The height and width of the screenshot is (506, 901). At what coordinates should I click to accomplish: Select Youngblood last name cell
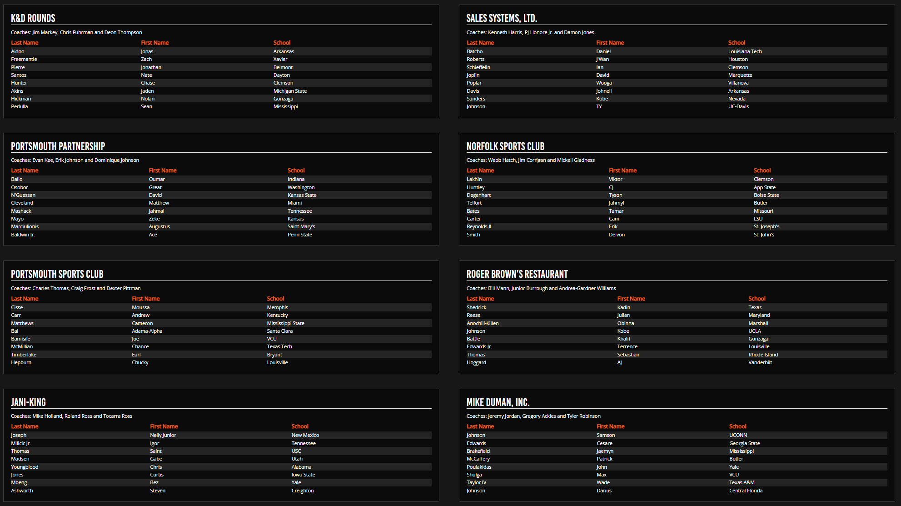[25, 467]
